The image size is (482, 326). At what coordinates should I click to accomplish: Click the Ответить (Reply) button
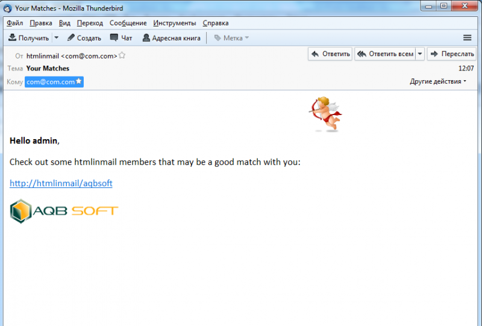(x=330, y=54)
